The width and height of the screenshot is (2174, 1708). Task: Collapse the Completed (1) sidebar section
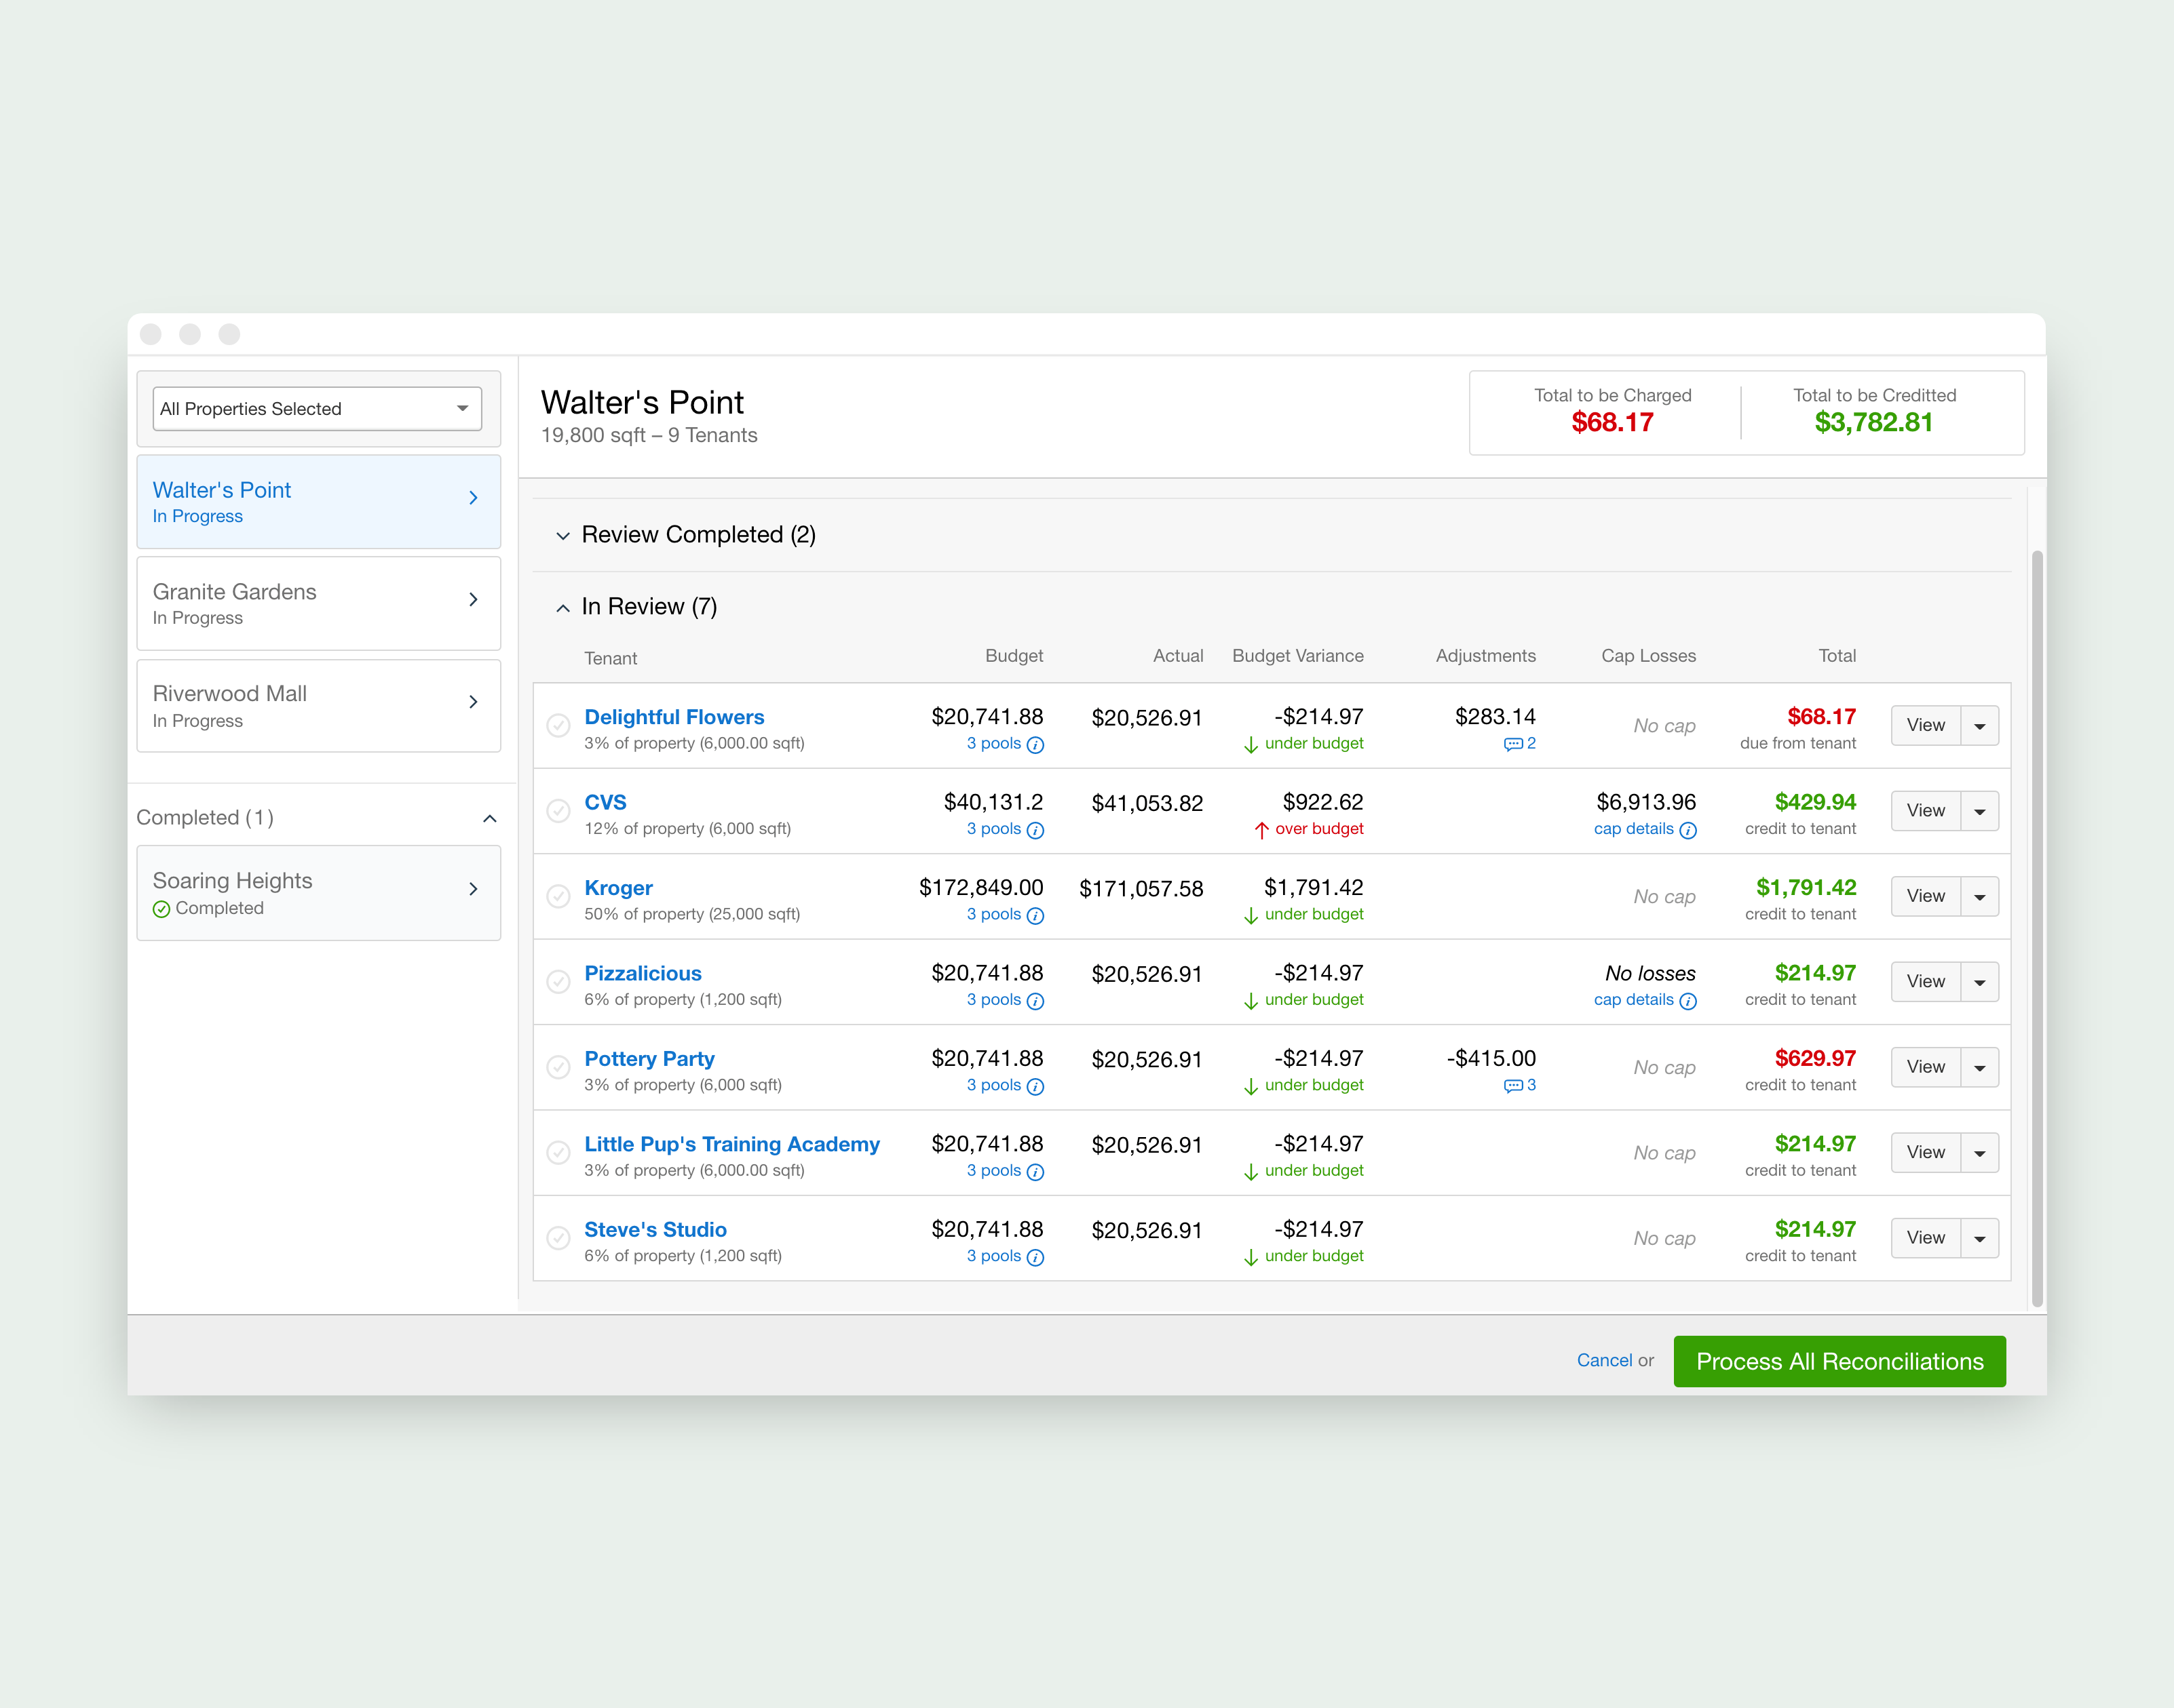click(489, 818)
